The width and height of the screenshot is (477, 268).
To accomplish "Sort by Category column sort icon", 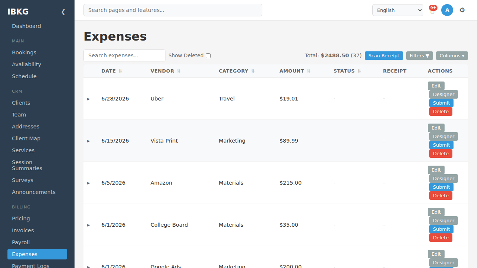I will click(x=253, y=71).
